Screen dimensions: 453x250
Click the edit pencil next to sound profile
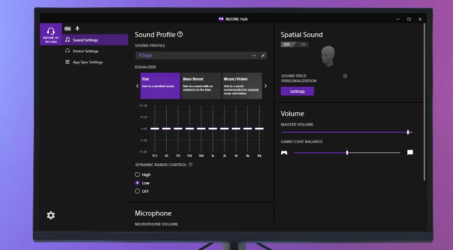(263, 56)
